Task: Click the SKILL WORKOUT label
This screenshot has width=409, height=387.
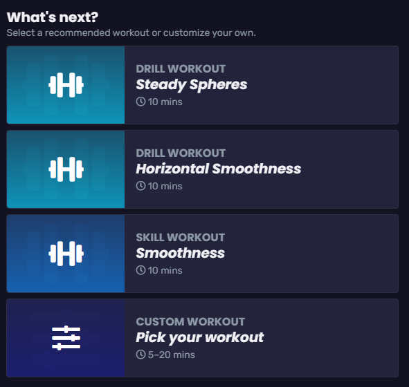Action: 180,237
